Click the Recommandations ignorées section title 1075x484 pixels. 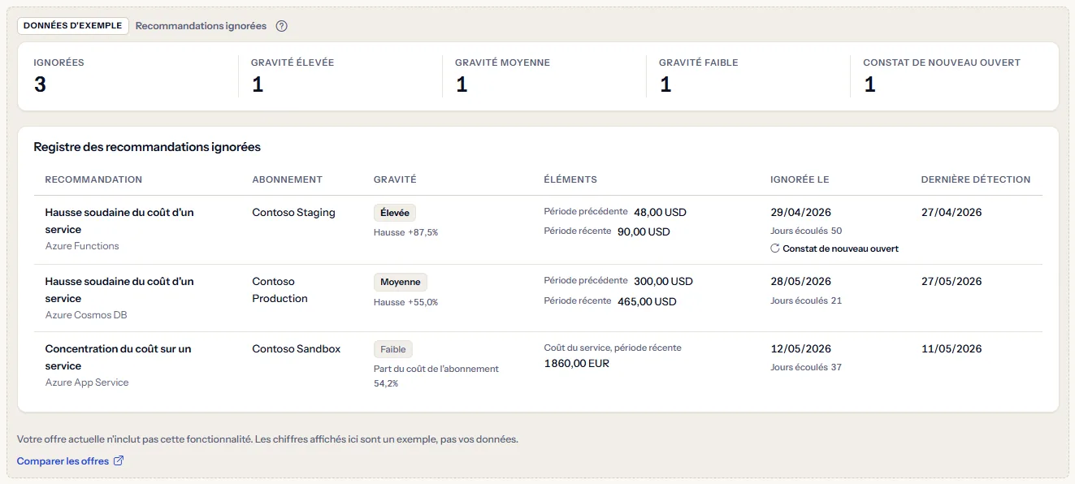201,26
